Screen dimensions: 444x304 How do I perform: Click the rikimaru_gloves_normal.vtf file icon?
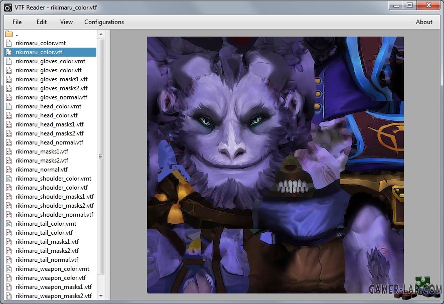9,97
